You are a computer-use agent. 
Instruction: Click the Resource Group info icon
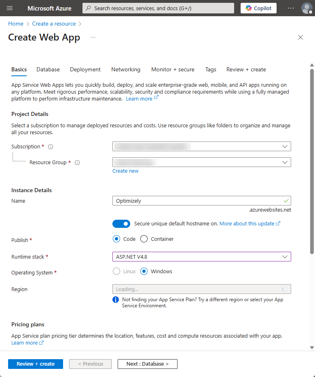point(77,163)
